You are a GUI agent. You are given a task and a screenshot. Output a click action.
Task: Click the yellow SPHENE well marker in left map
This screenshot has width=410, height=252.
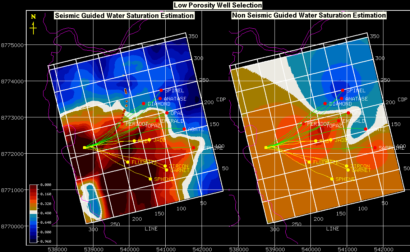click(x=150, y=179)
